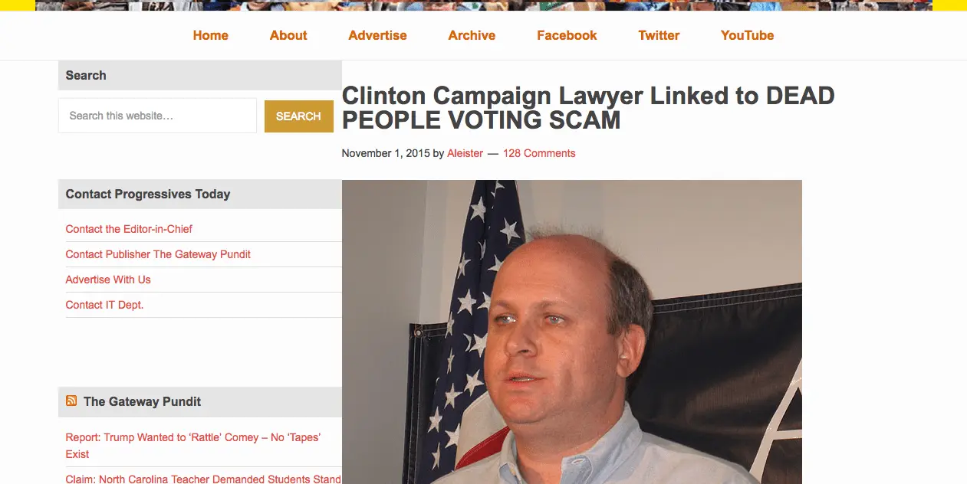
Task: Click the article photo of the man
Action: point(572,332)
